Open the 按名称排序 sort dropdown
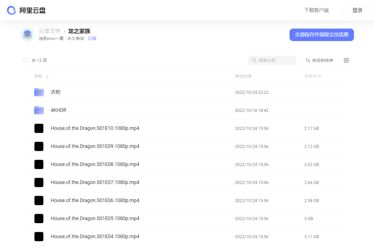 pos(319,61)
